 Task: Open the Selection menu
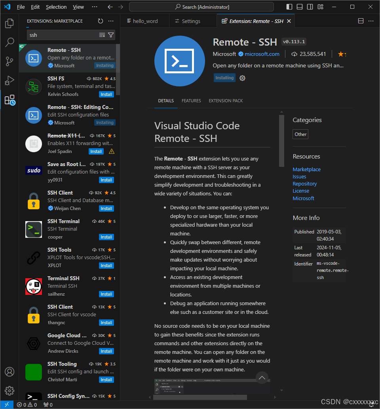pyautogui.click(x=56, y=7)
